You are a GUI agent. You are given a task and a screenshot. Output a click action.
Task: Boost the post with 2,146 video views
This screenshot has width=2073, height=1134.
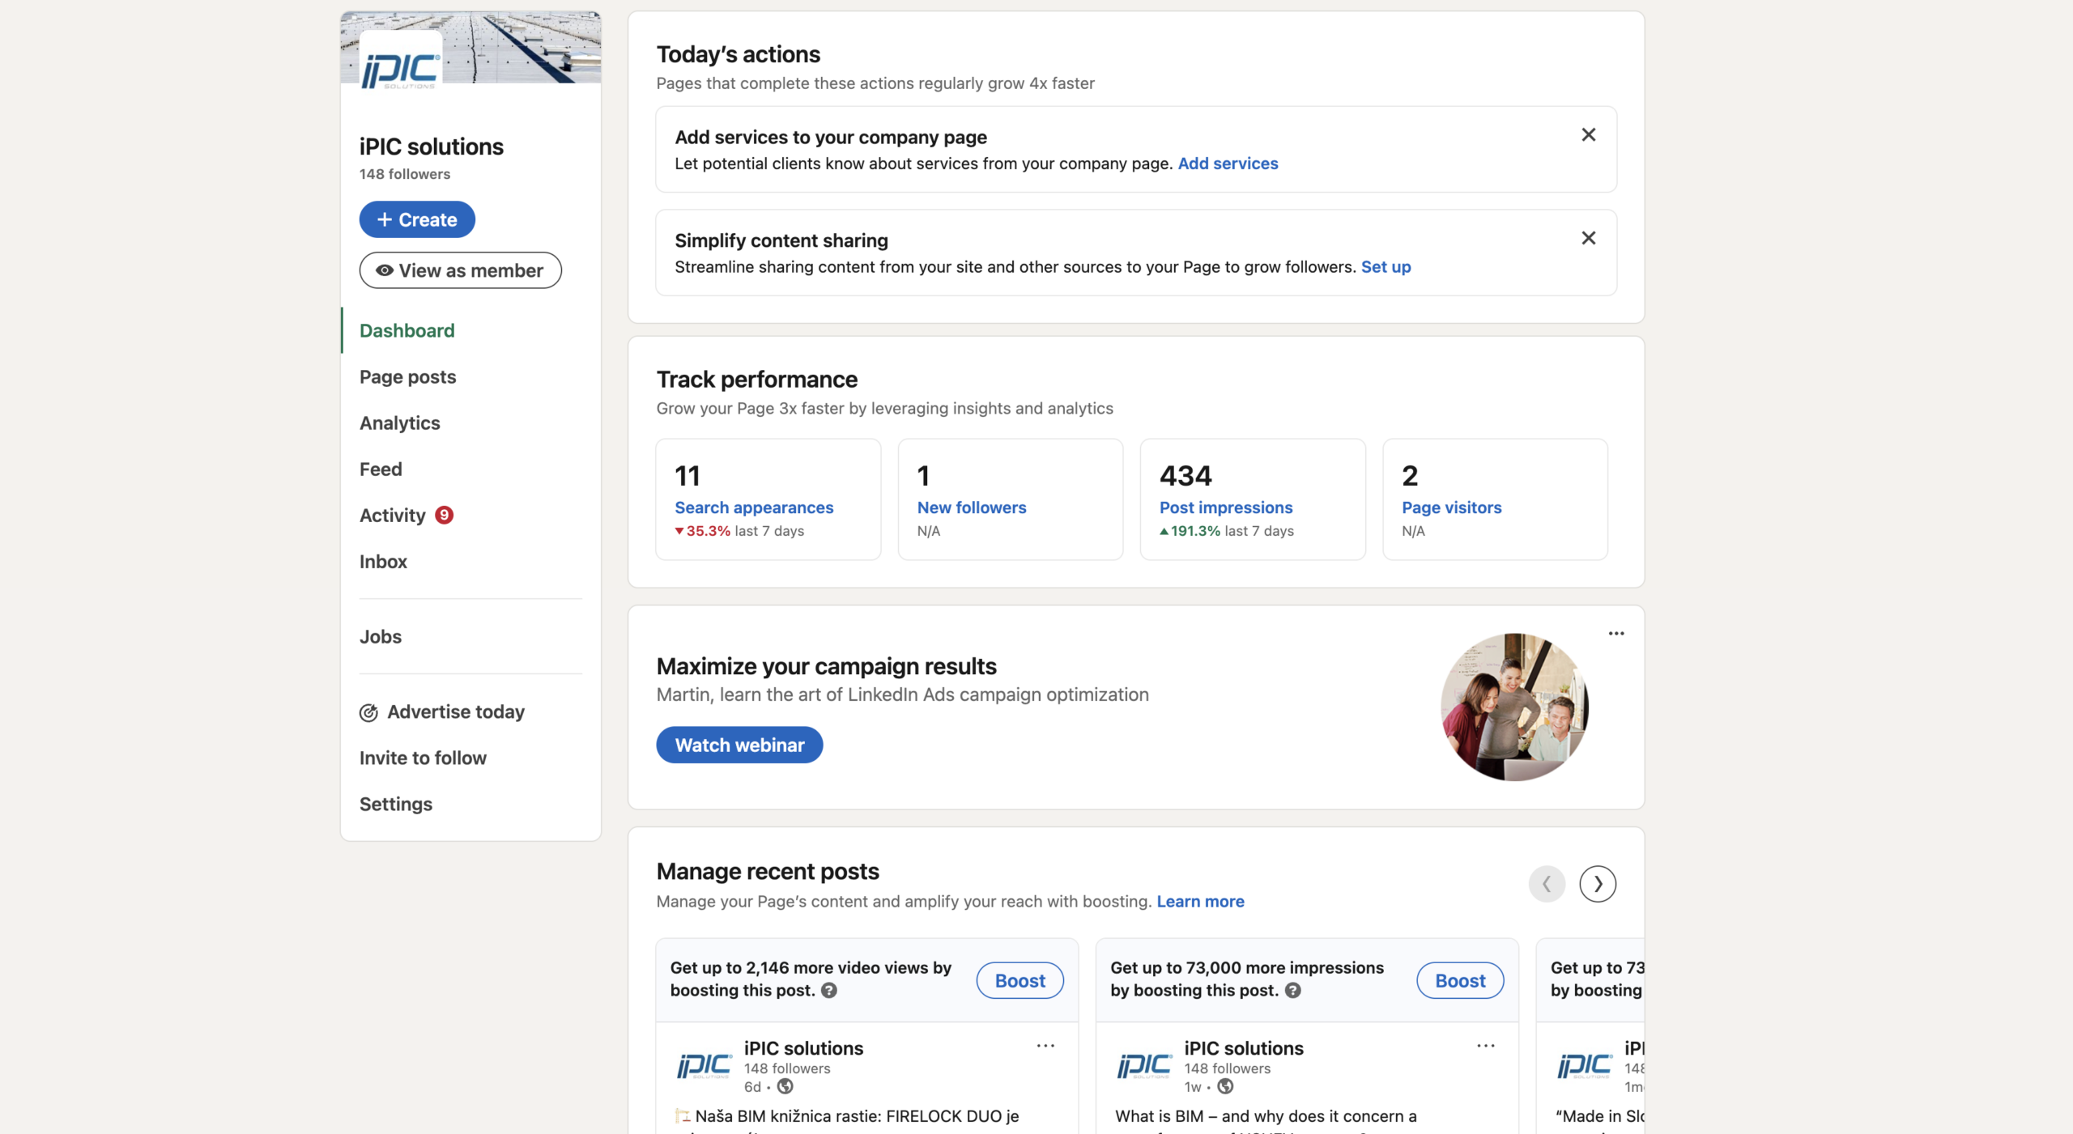pos(1019,980)
